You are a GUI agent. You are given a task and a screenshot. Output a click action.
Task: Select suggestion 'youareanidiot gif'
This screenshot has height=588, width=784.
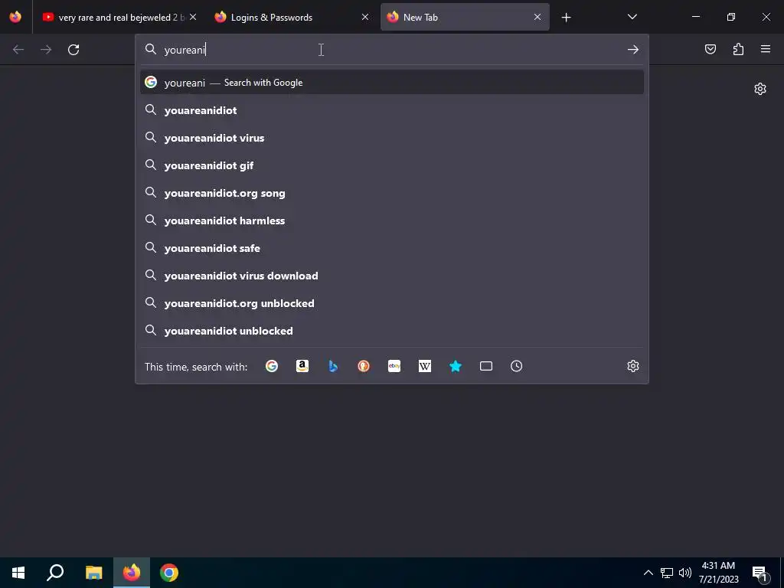point(392,165)
